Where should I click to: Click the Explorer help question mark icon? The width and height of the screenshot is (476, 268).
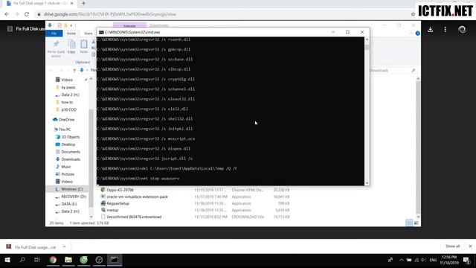click(x=418, y=33)
